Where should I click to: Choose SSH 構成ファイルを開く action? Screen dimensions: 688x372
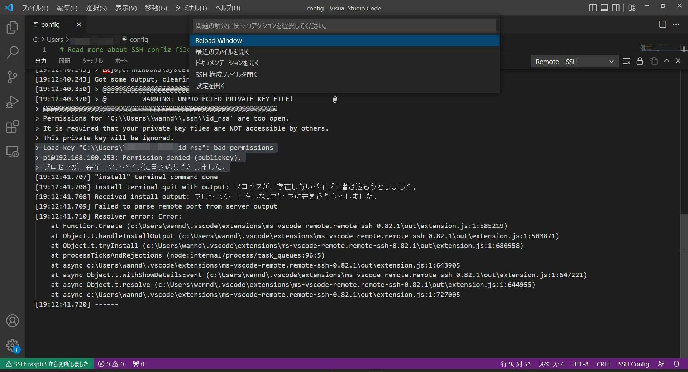coord(344,74)
